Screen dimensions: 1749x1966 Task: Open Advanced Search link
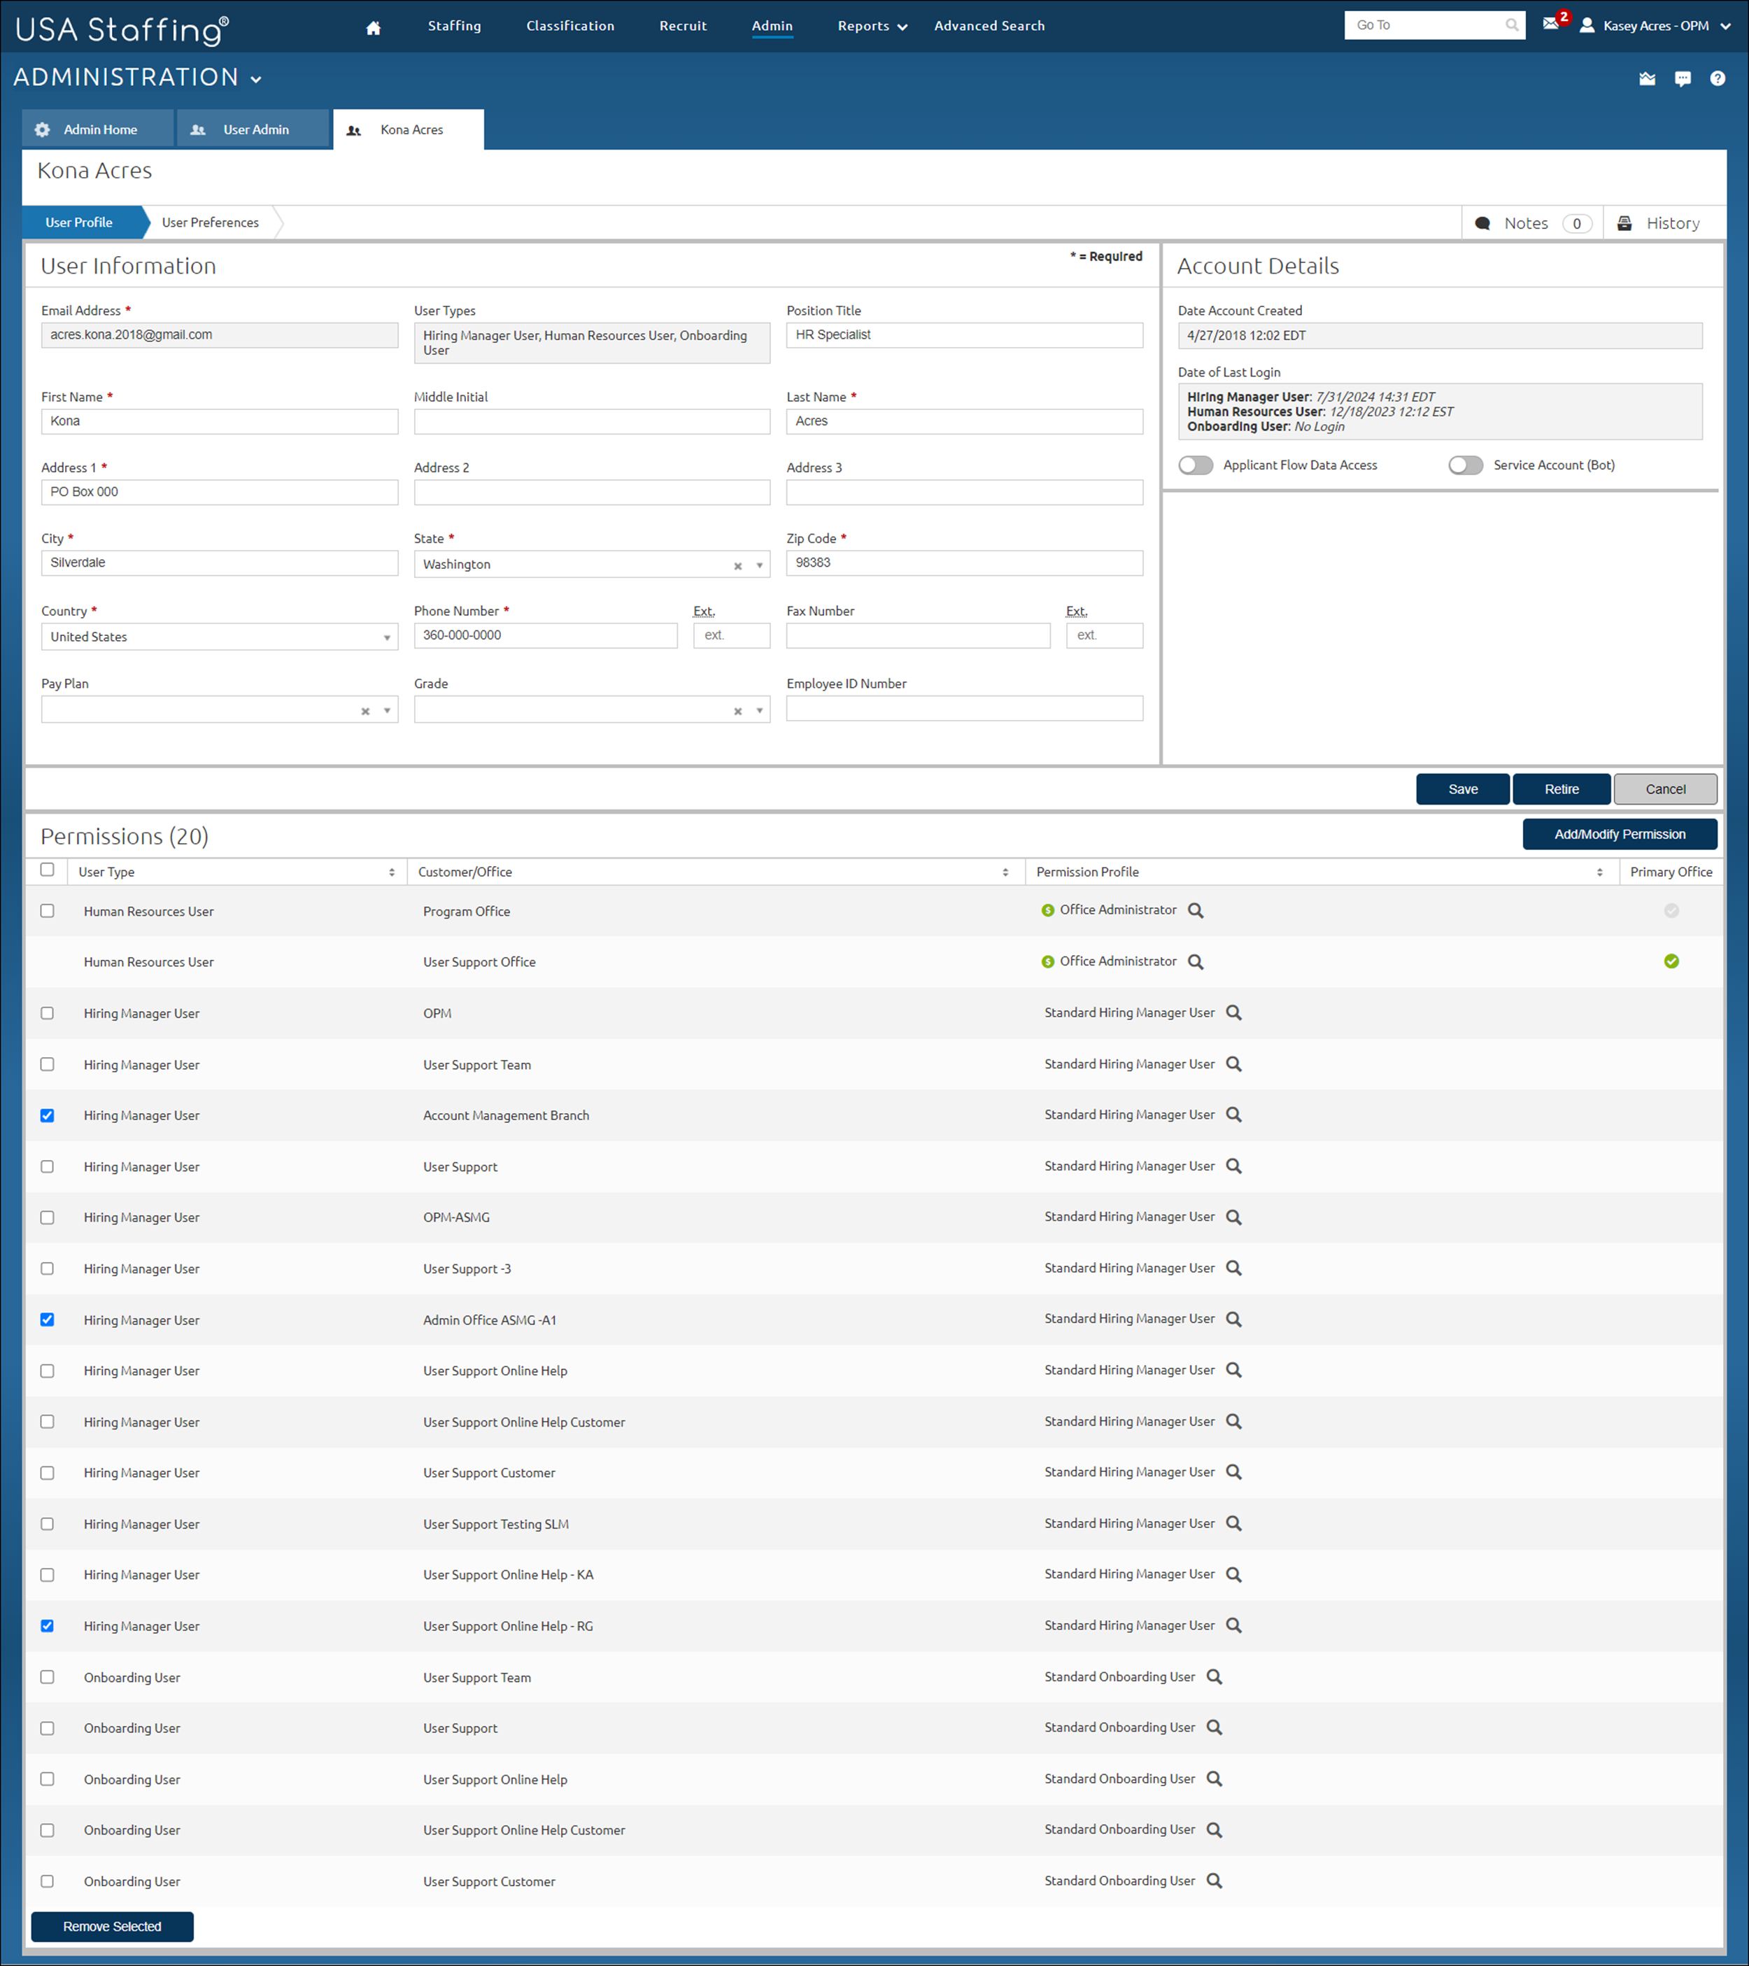click(989, 26)
